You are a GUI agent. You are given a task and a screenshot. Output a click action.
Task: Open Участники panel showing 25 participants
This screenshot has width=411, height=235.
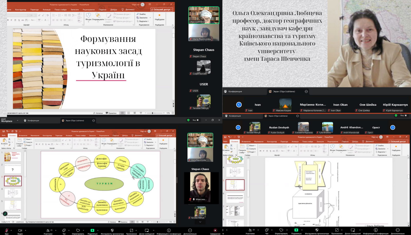click(x=48, y=230)
